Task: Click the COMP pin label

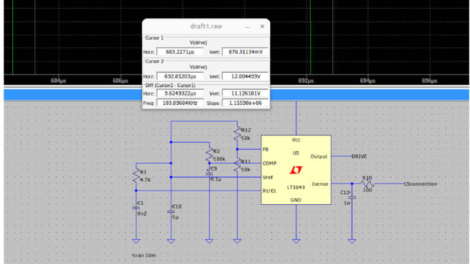Action: [270, 163]
